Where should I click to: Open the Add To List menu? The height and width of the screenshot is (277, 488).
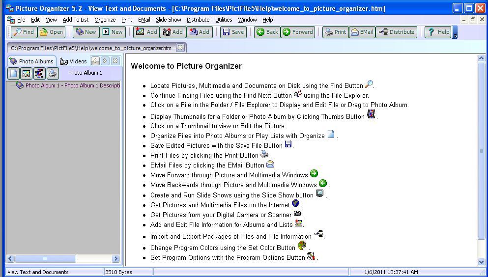(x=76, y=20)
